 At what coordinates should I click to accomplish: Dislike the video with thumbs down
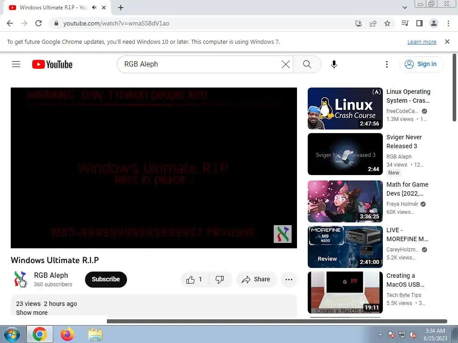click(x=220, y=280)
